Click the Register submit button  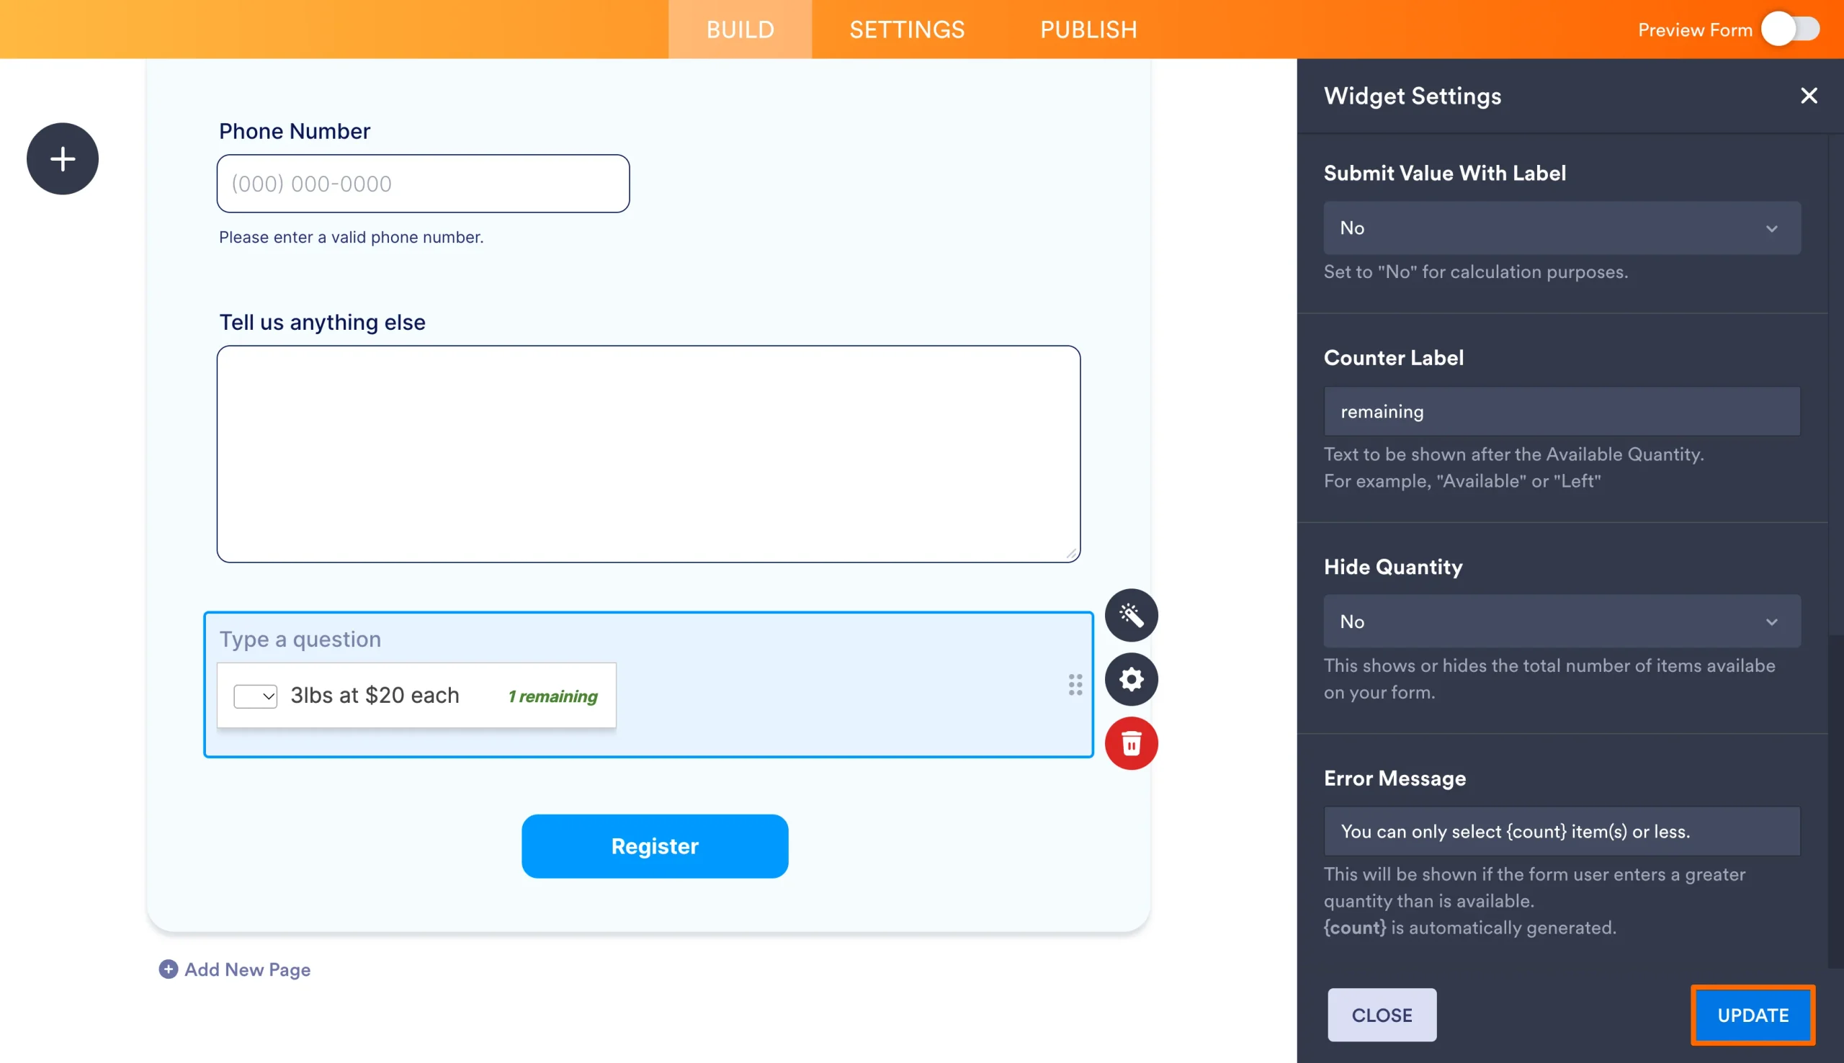pos(655,846)
